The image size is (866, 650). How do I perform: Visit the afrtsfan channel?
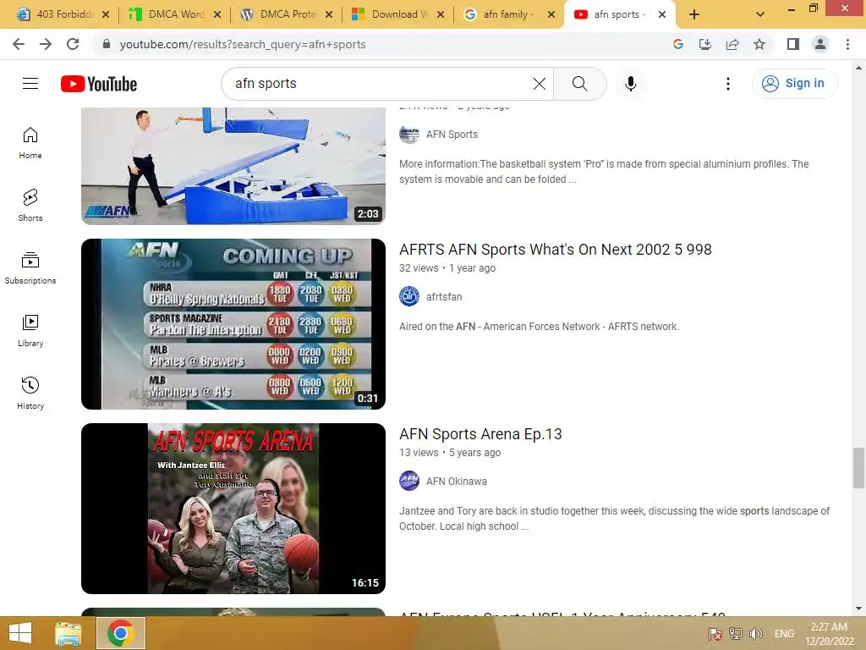tap(443, 297)
